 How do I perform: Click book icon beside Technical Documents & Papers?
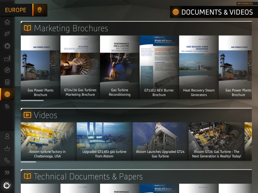(27, 176)
